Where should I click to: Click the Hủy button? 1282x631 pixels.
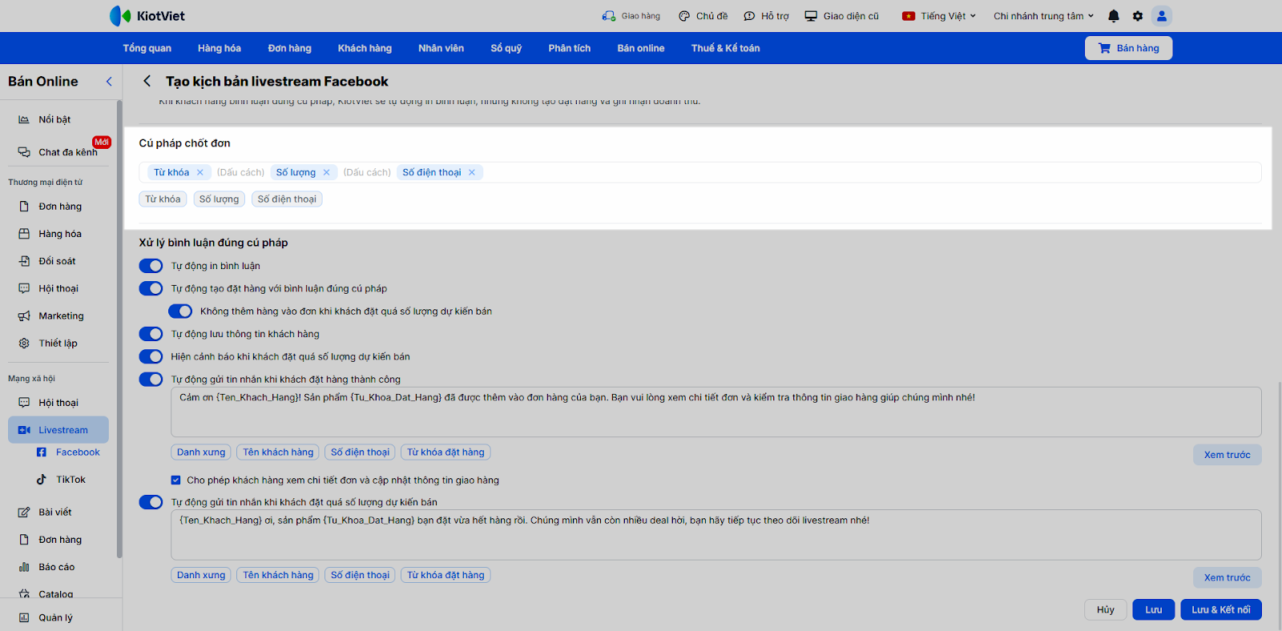pos(1106,609)
